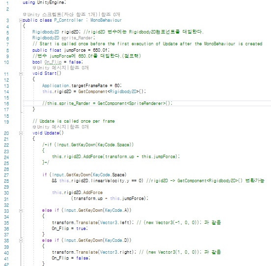Click 'On_Flip = true;' statement
The height and width of the screenshot is (266, 271).
coord(70,229)
